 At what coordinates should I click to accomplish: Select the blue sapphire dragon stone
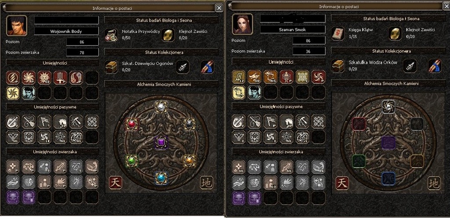[161, 178]
